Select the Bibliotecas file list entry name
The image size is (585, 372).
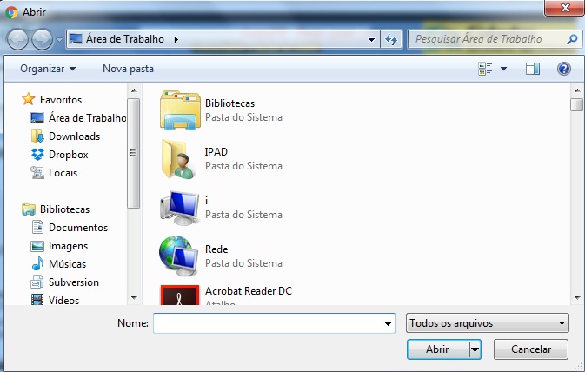coord(229,103)
